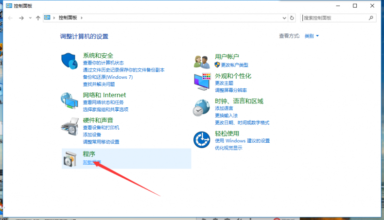This screenshot has height=220, width=384.
Task: Expand the address bar history dropdown
Action: click(x=284, y=18)
